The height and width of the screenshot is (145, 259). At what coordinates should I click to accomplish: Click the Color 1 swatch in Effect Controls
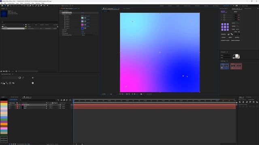pyautogui.click(x=82, y=18)
